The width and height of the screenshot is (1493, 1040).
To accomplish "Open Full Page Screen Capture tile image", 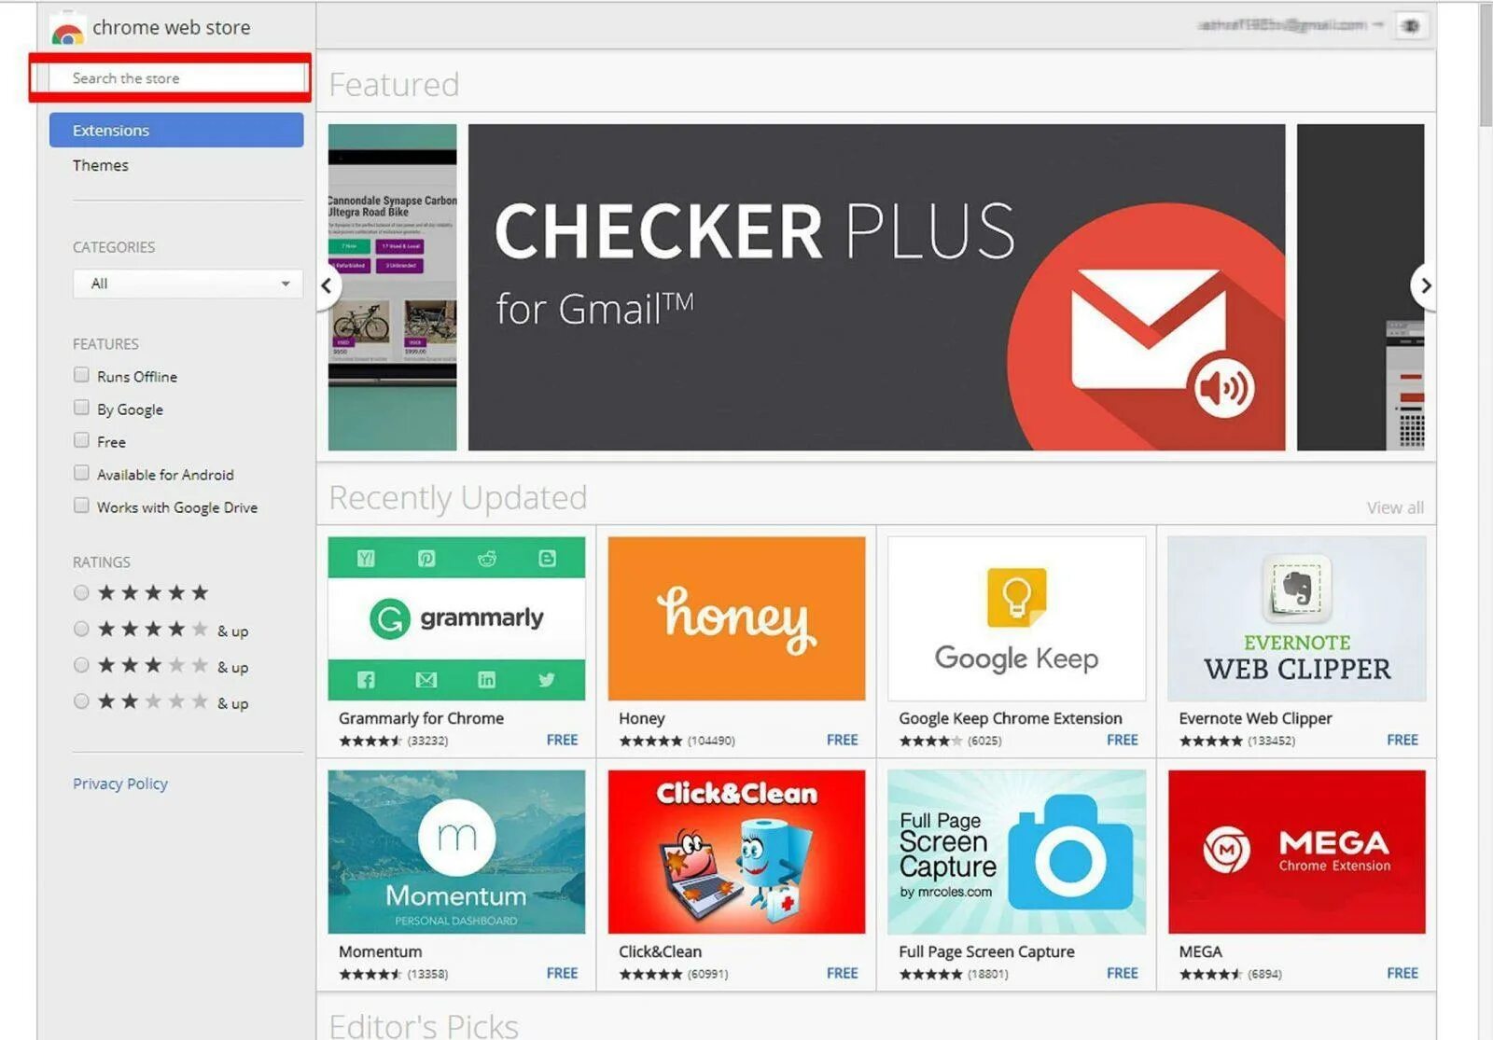I will 1016,852.
